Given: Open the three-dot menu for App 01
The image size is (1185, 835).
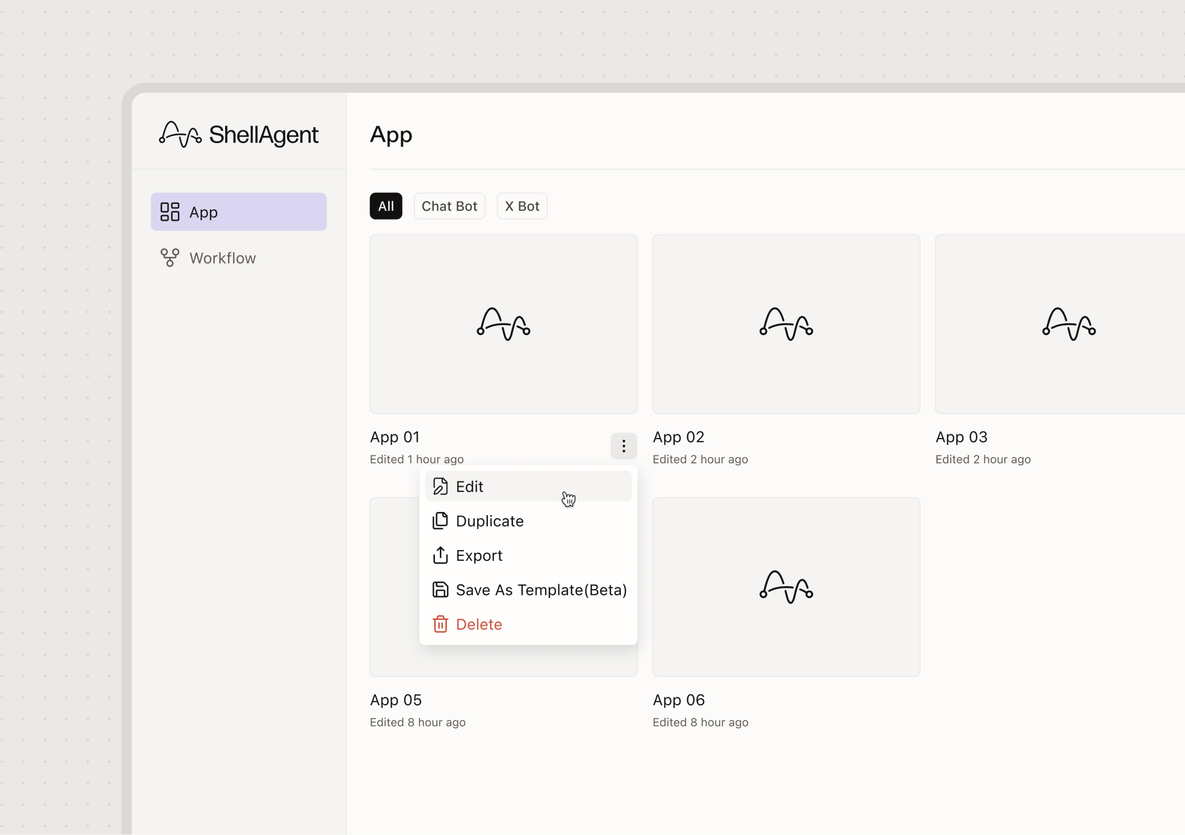Looking at the screenshot, I should (624, 446).
